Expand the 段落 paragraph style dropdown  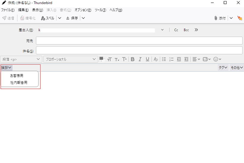coord(21,59)
